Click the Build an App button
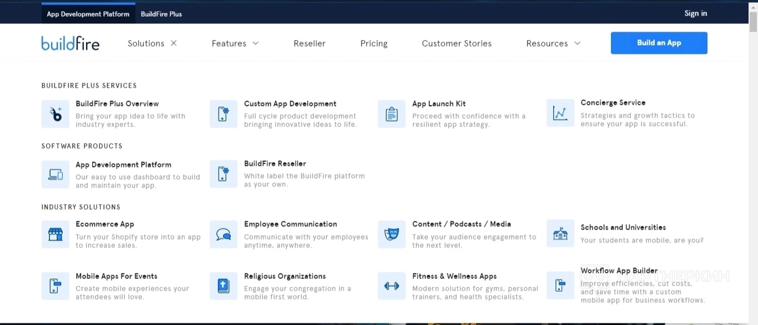Image resolution: width=758 pixels, height=325 pixels. click(x=659, y=43)
